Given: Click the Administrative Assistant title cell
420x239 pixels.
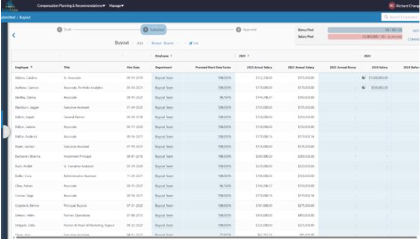Looking at the screenshot, I should [80, 176].
